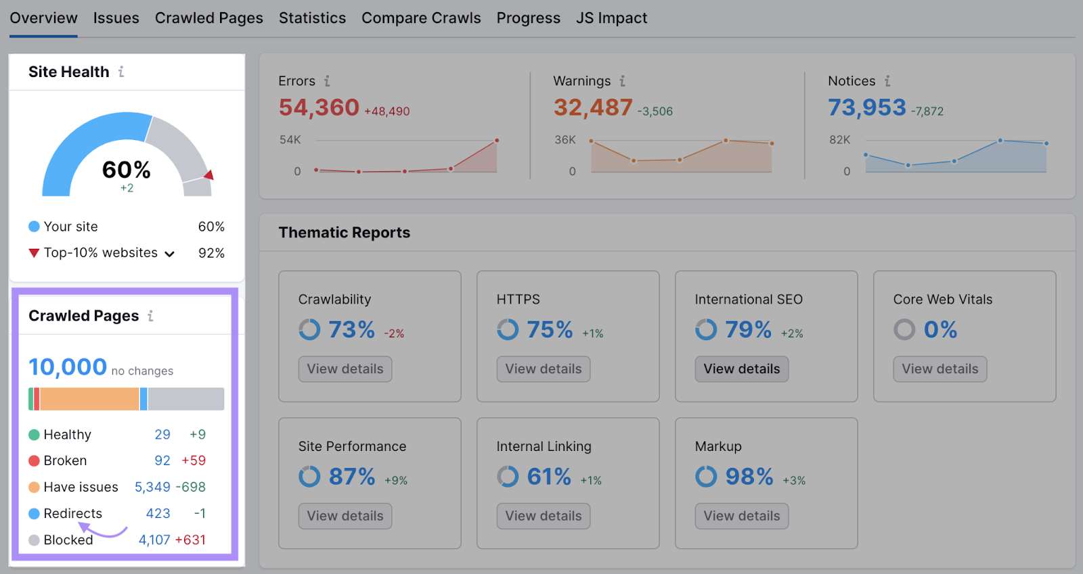Click the Core Web Vitals gauge icon
This screenshot has height=574, width=1083.
coord(904,330)
